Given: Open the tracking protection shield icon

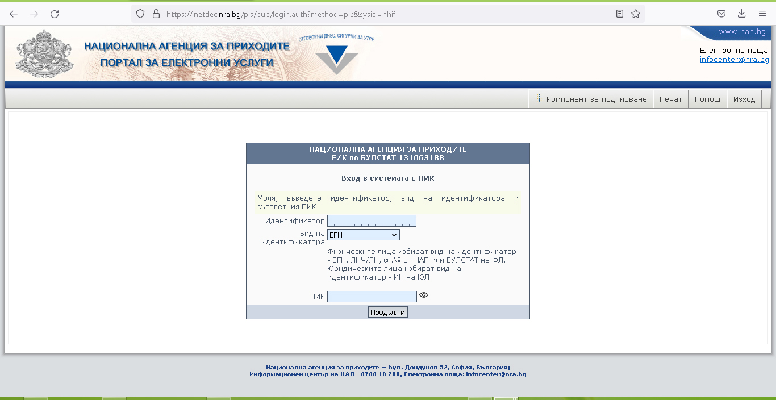Looking at the screenshot, I should click(140, 14).
